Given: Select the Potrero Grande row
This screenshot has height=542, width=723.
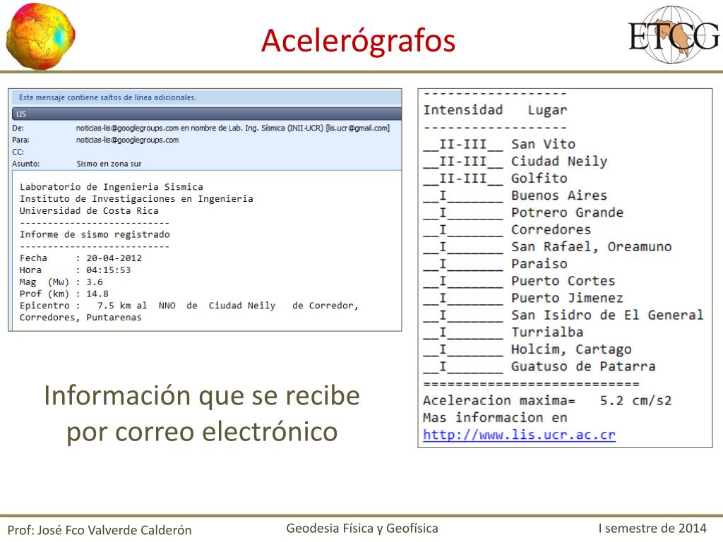Looking at the screenshot, I should point(523,212).
